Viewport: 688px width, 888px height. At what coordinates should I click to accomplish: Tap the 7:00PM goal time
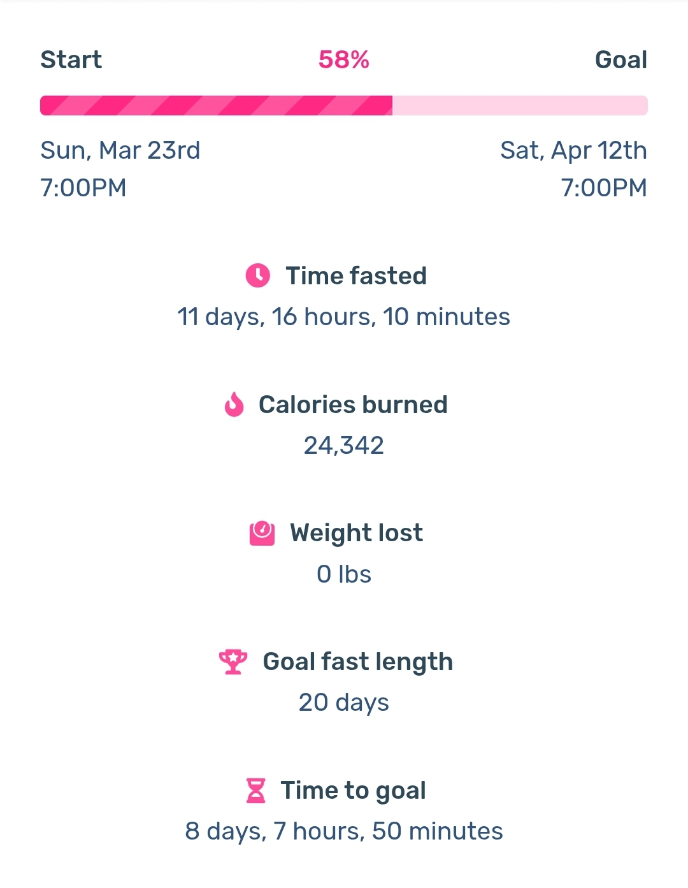pyautogui.click(x=604, y=188)
